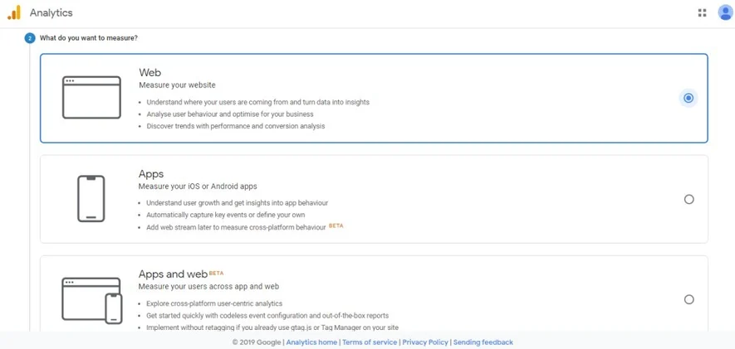This screenshot has height=349, width=735.
Task: Click the Sending feedback link
Action: pos(483,342)
